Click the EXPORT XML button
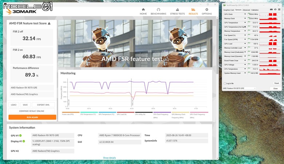This screenshot has width=284, height=164. (43, 105)
